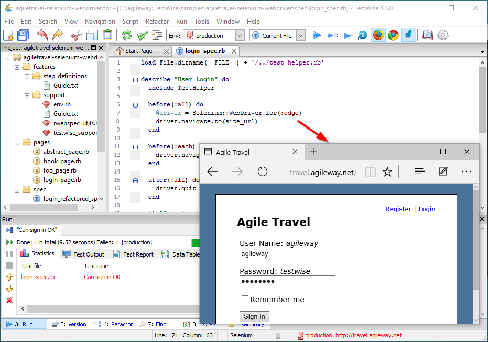Open the Env production dropdown
Screen dimensions: 488x342
[x=240, y=36]
